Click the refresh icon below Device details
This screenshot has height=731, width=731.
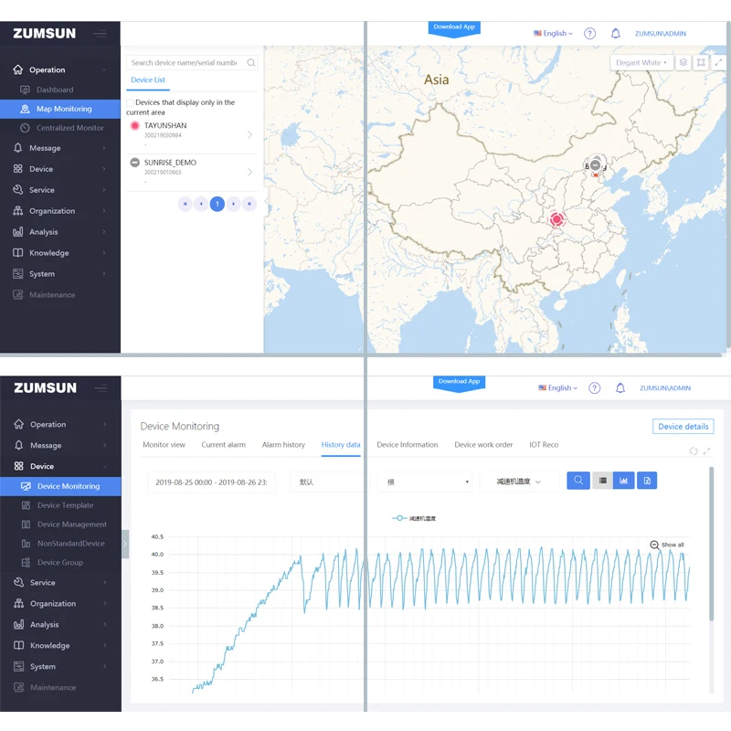tap(694, 451)
